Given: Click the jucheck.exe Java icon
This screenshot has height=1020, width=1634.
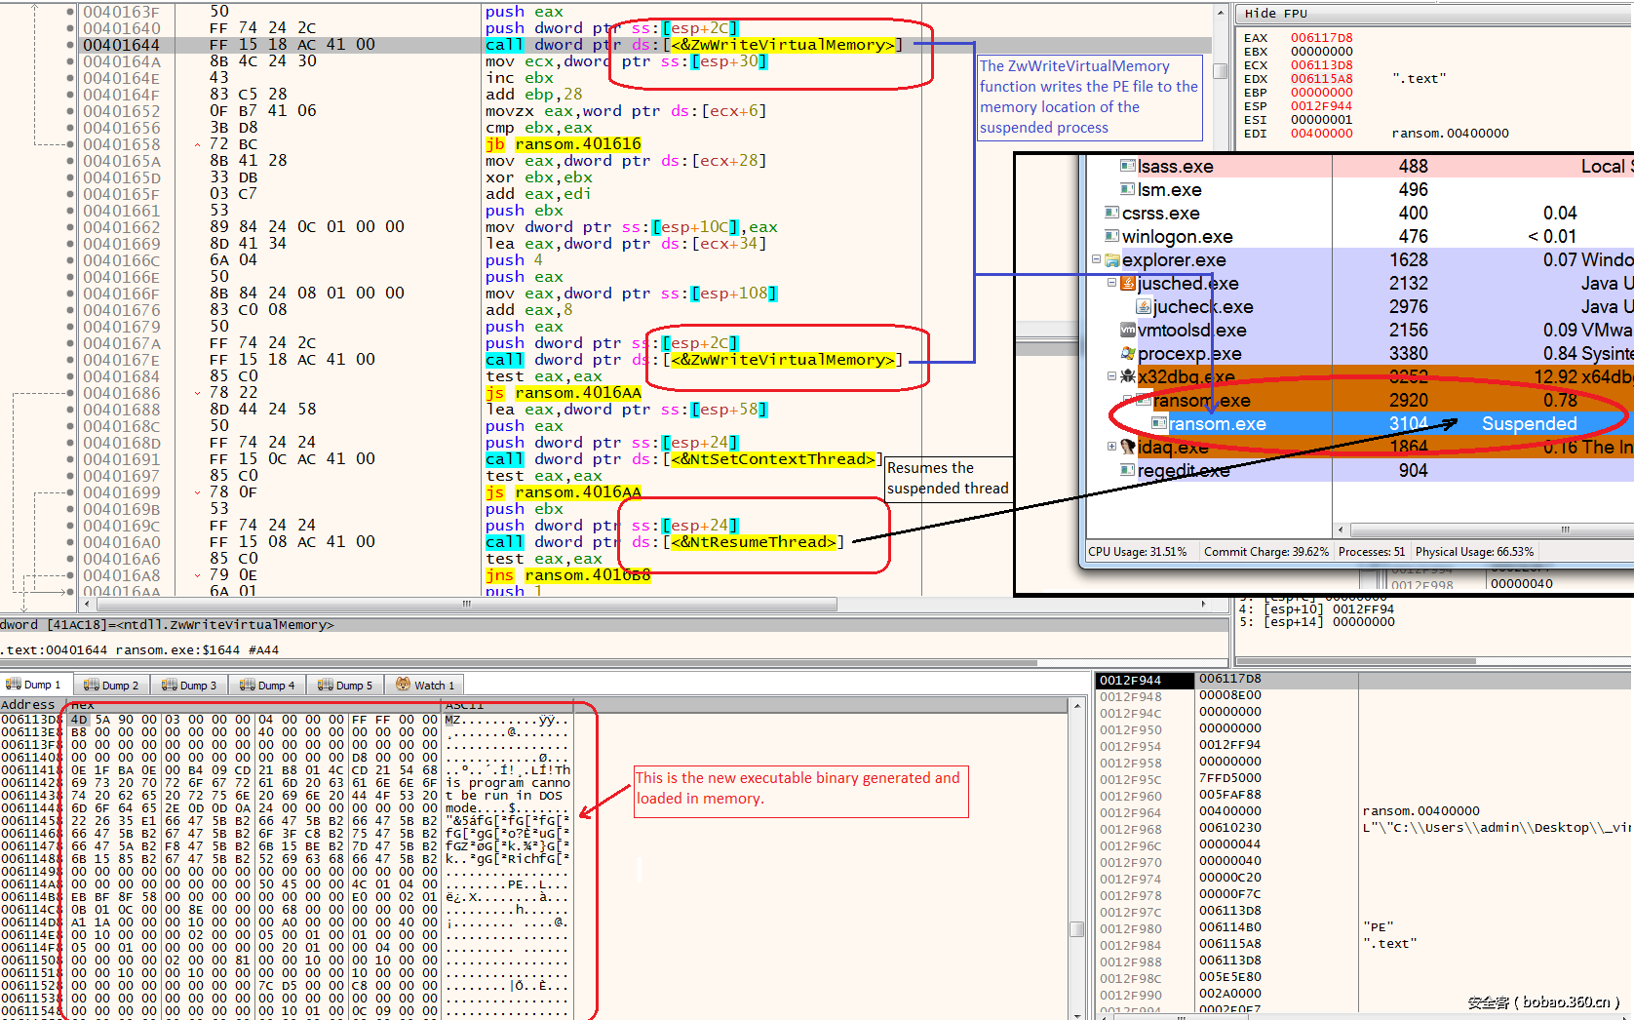Looking at the screenshot, I should [x=1144, y=307].
